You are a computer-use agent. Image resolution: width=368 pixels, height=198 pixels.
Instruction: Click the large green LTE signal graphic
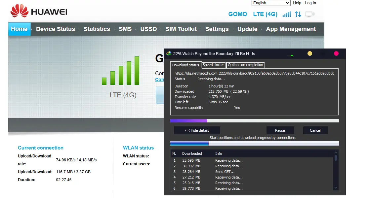tap(121, 71)
